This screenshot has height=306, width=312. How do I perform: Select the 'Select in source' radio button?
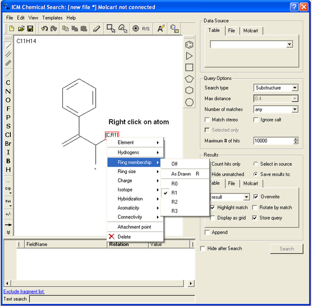(x=256, y=164)
